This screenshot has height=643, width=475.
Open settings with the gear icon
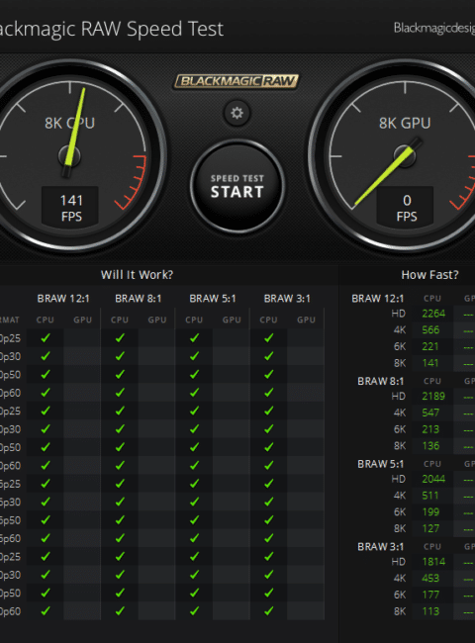(237, 113)
